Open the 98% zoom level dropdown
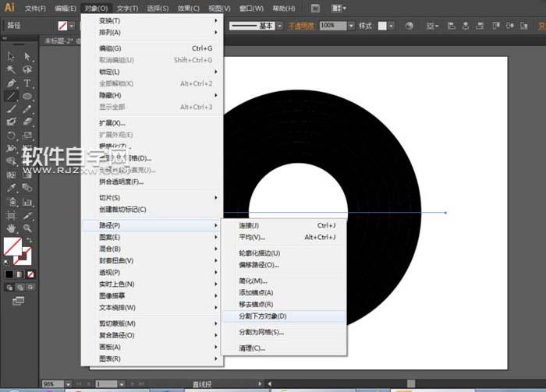 (x=69, y=384)
